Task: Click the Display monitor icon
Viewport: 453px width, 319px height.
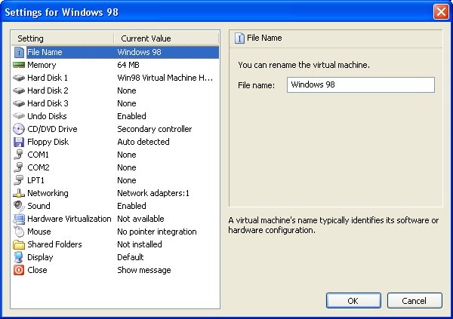Action: (19, 257)
